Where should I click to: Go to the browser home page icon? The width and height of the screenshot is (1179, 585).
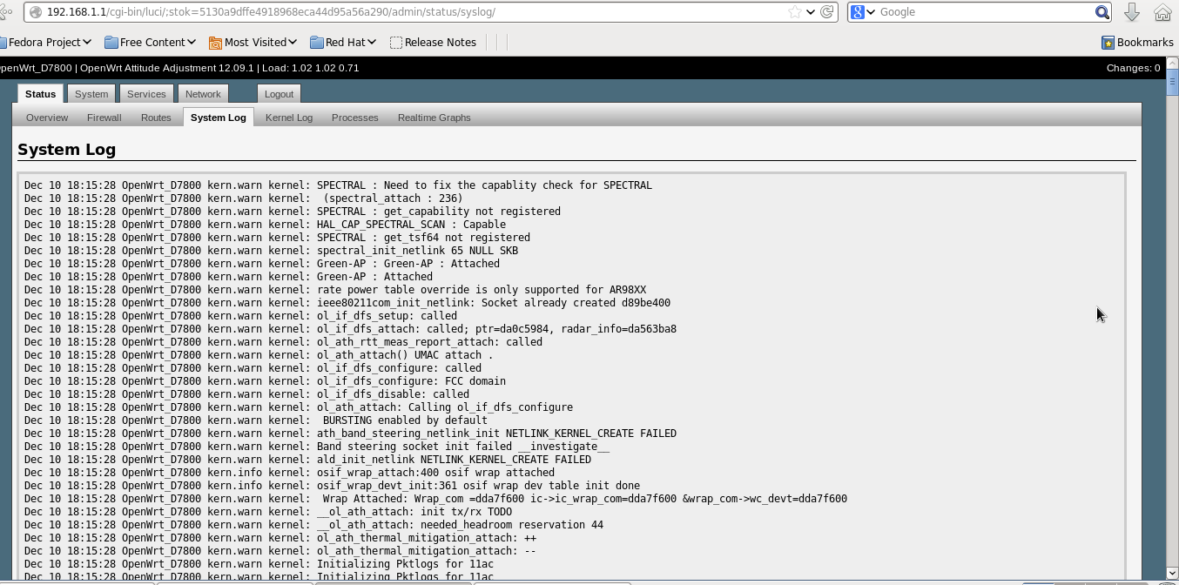coord(1162,12)
